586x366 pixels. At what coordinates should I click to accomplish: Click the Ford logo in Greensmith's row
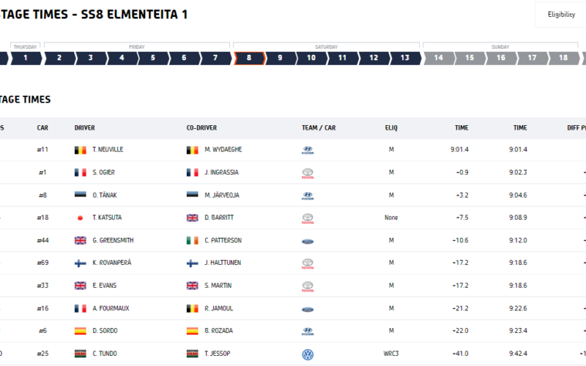[x=308, y=242]
